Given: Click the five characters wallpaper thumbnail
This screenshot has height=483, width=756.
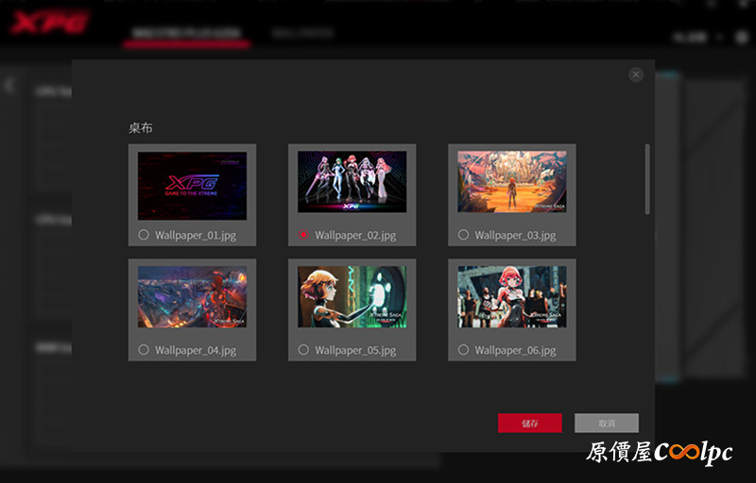Looking at the screenshot, I should tap(352, 182).
